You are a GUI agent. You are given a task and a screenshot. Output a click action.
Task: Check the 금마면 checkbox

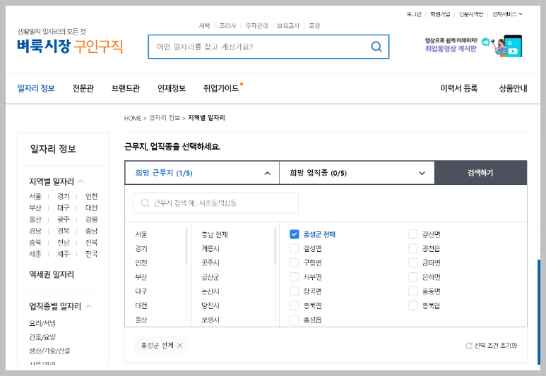pyautogui.click(x=413, y=262)
